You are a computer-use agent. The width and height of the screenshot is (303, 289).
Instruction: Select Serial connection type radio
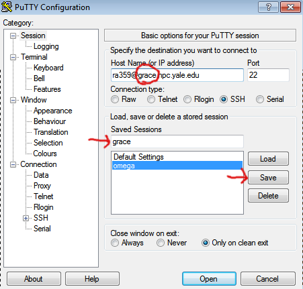260,99
